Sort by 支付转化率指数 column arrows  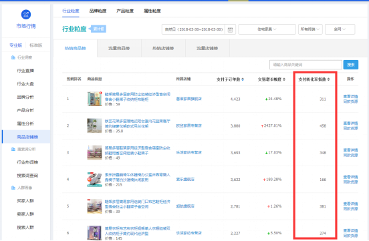pos(328,79)
